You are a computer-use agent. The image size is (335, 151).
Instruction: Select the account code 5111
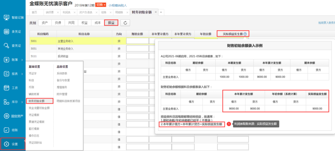(x=33, y=56)
